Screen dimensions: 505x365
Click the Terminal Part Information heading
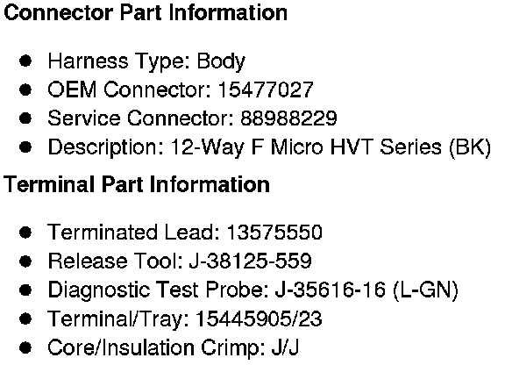(x=137, y=184)
